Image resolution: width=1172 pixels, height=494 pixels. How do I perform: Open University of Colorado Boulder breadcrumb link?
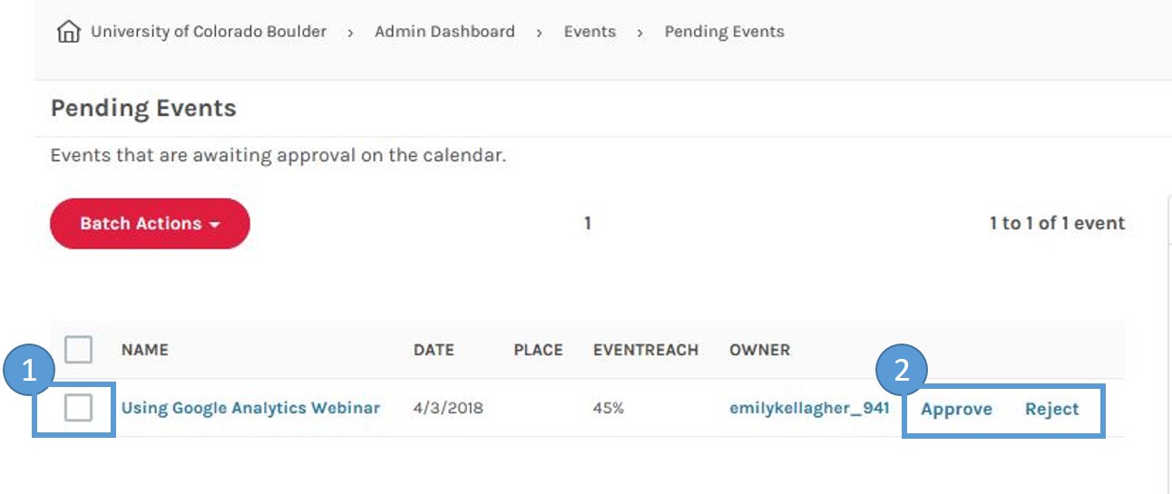209,32
